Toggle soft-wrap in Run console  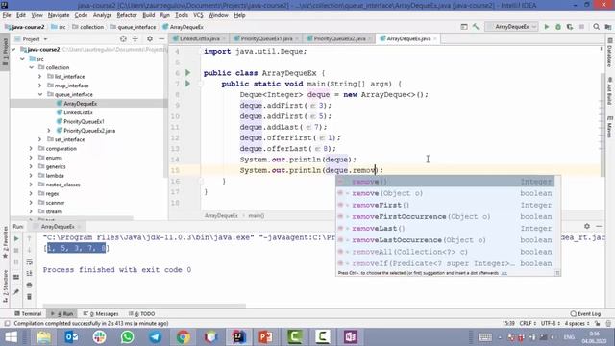[29, 262]
